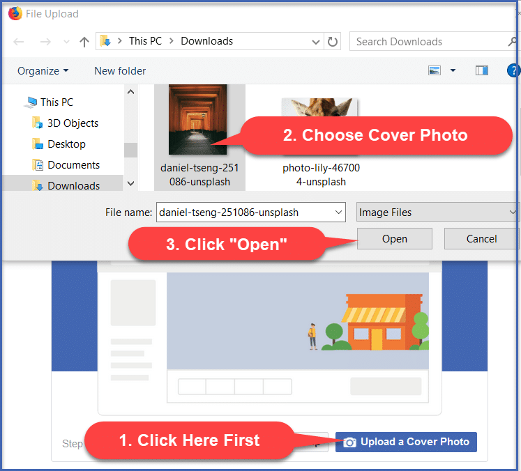Click the file name 'daniel-tseng-251086-unsplash' label

[199, 175]
